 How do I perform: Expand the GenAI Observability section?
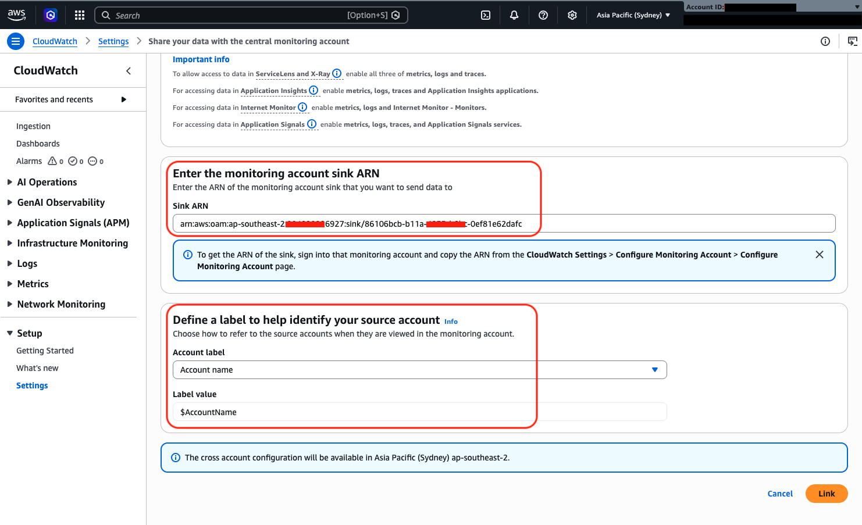coord(10,202)
